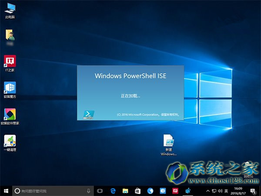This screenshot has width=261, height=196.
Task: Open the user folder desktop icon
Action: [x=10, y=37]
